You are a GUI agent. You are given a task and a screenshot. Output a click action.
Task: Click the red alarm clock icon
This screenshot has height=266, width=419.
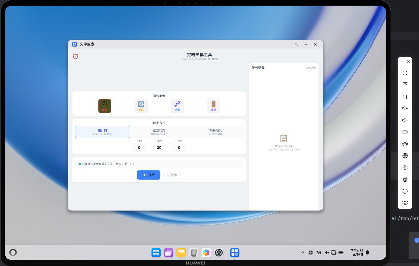[x=75, y=56]
